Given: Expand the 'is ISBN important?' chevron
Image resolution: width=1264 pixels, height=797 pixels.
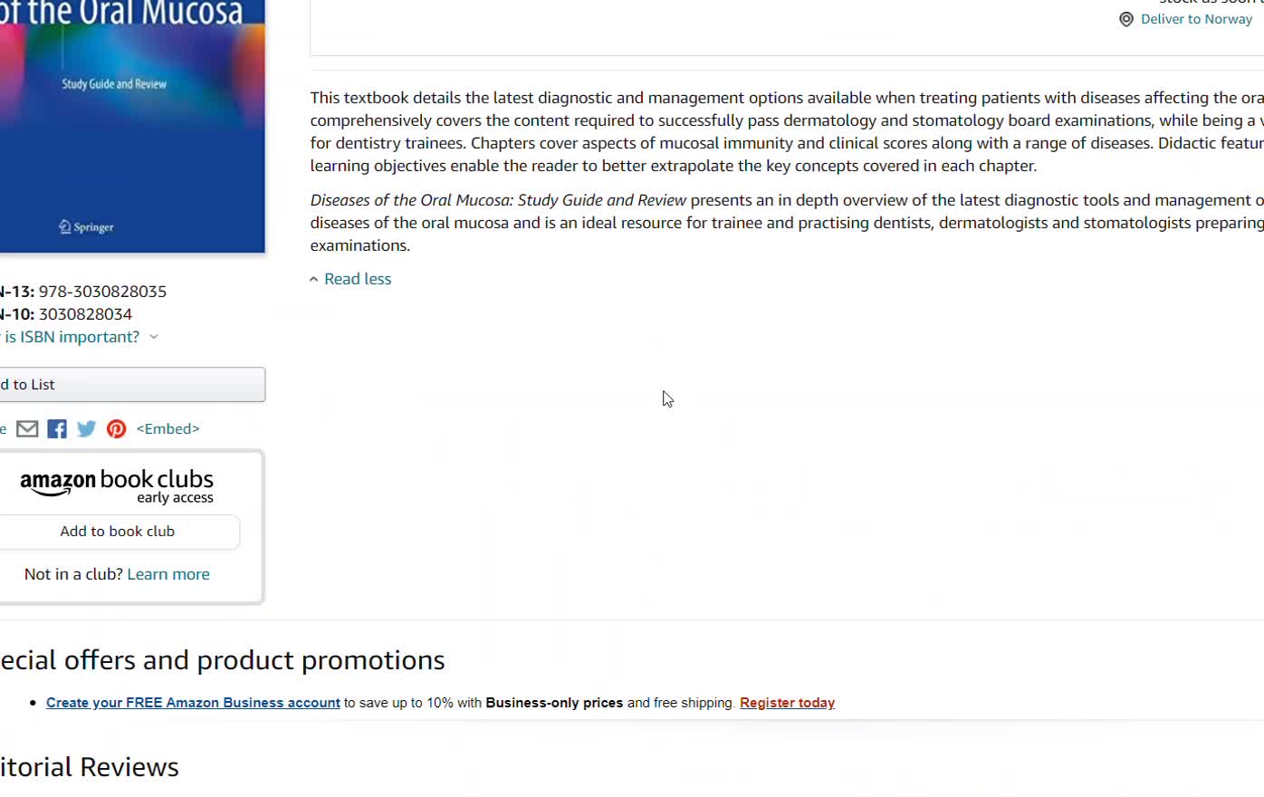Looking at the screenshot, I should tap(154, 337).
